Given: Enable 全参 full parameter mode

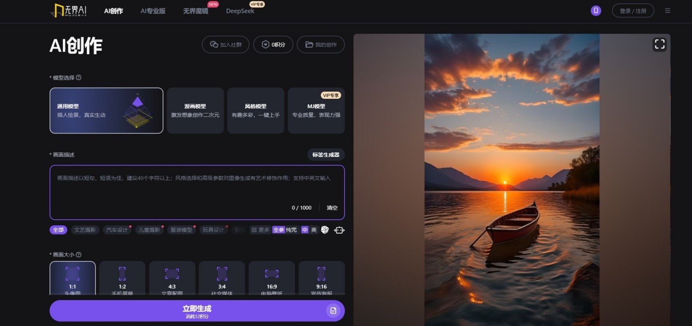Looking at the screenshot, I should [279, 229].
